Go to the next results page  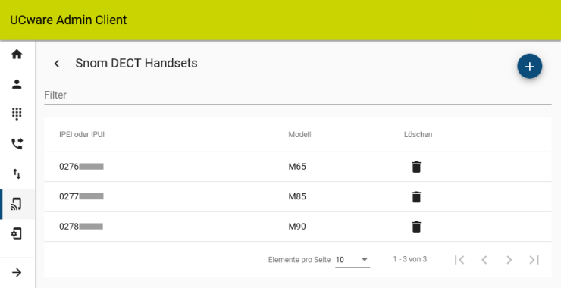tap(509, 260)
